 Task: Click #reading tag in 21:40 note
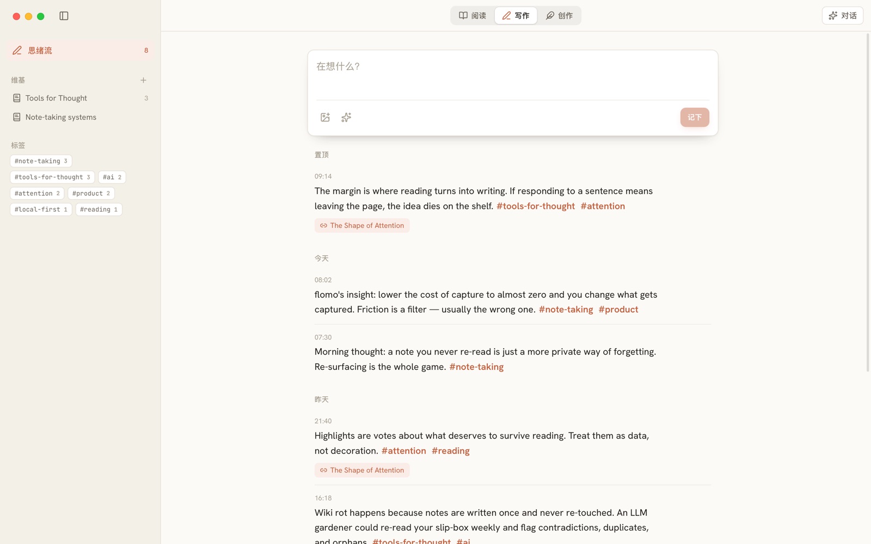point(450,451)
